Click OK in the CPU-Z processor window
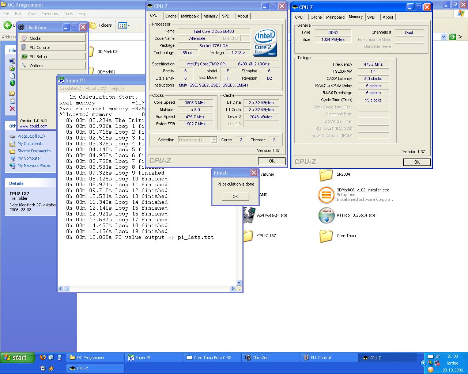This screenshot has height=374, width=468. tap(272, 161)
